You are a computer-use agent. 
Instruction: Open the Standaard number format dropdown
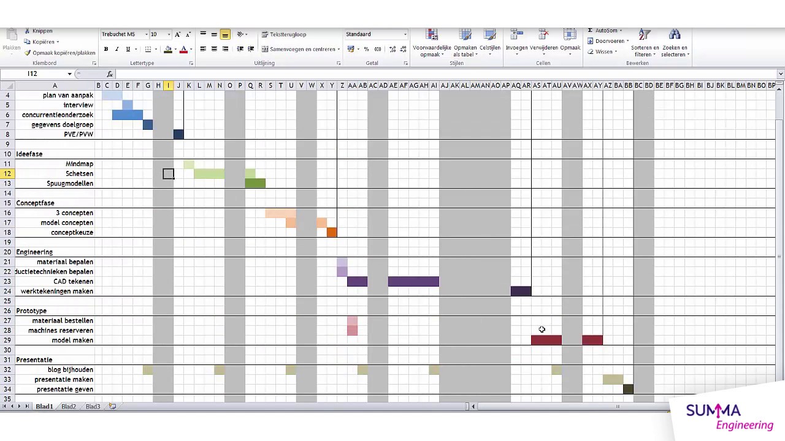[x=405, y=34]
